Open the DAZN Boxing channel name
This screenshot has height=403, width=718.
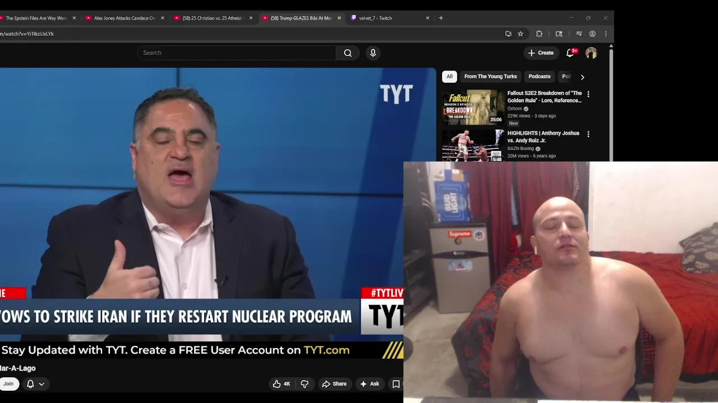tap(521, 149)
